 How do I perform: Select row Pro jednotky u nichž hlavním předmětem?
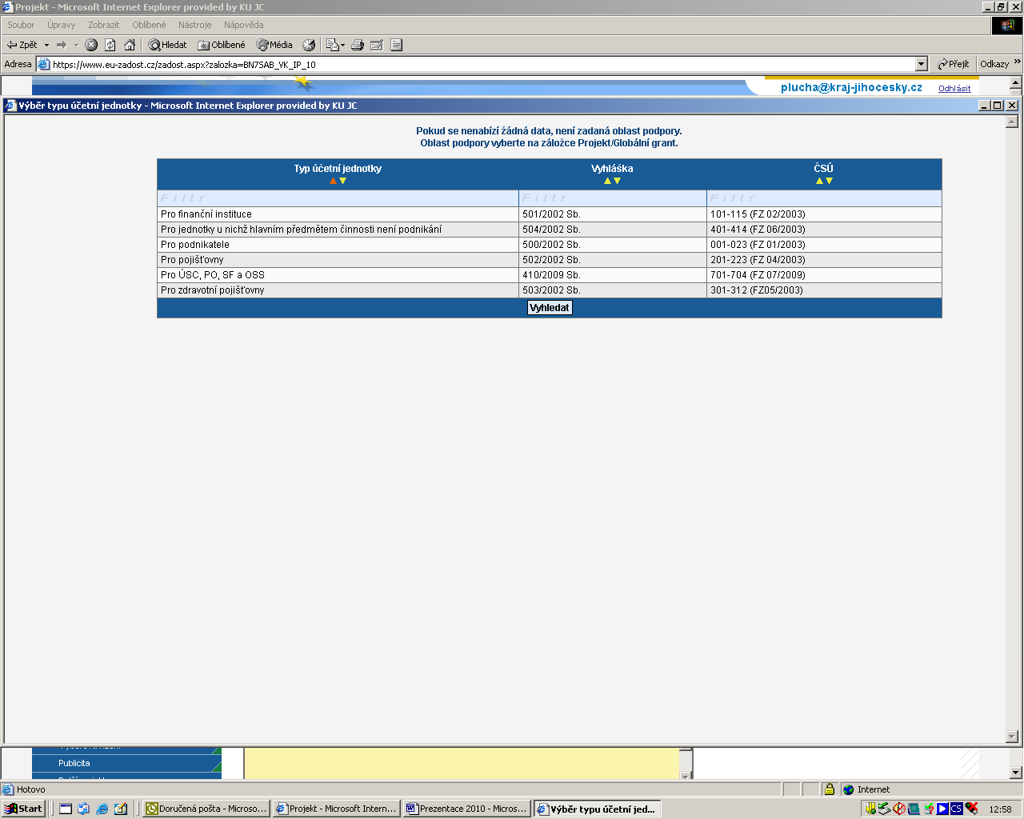click(550, 230)
